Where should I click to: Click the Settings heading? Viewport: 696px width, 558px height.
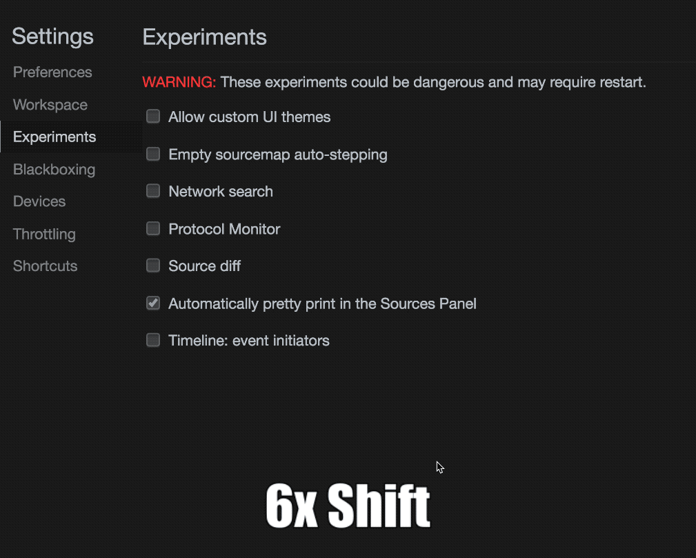[53, 37]
